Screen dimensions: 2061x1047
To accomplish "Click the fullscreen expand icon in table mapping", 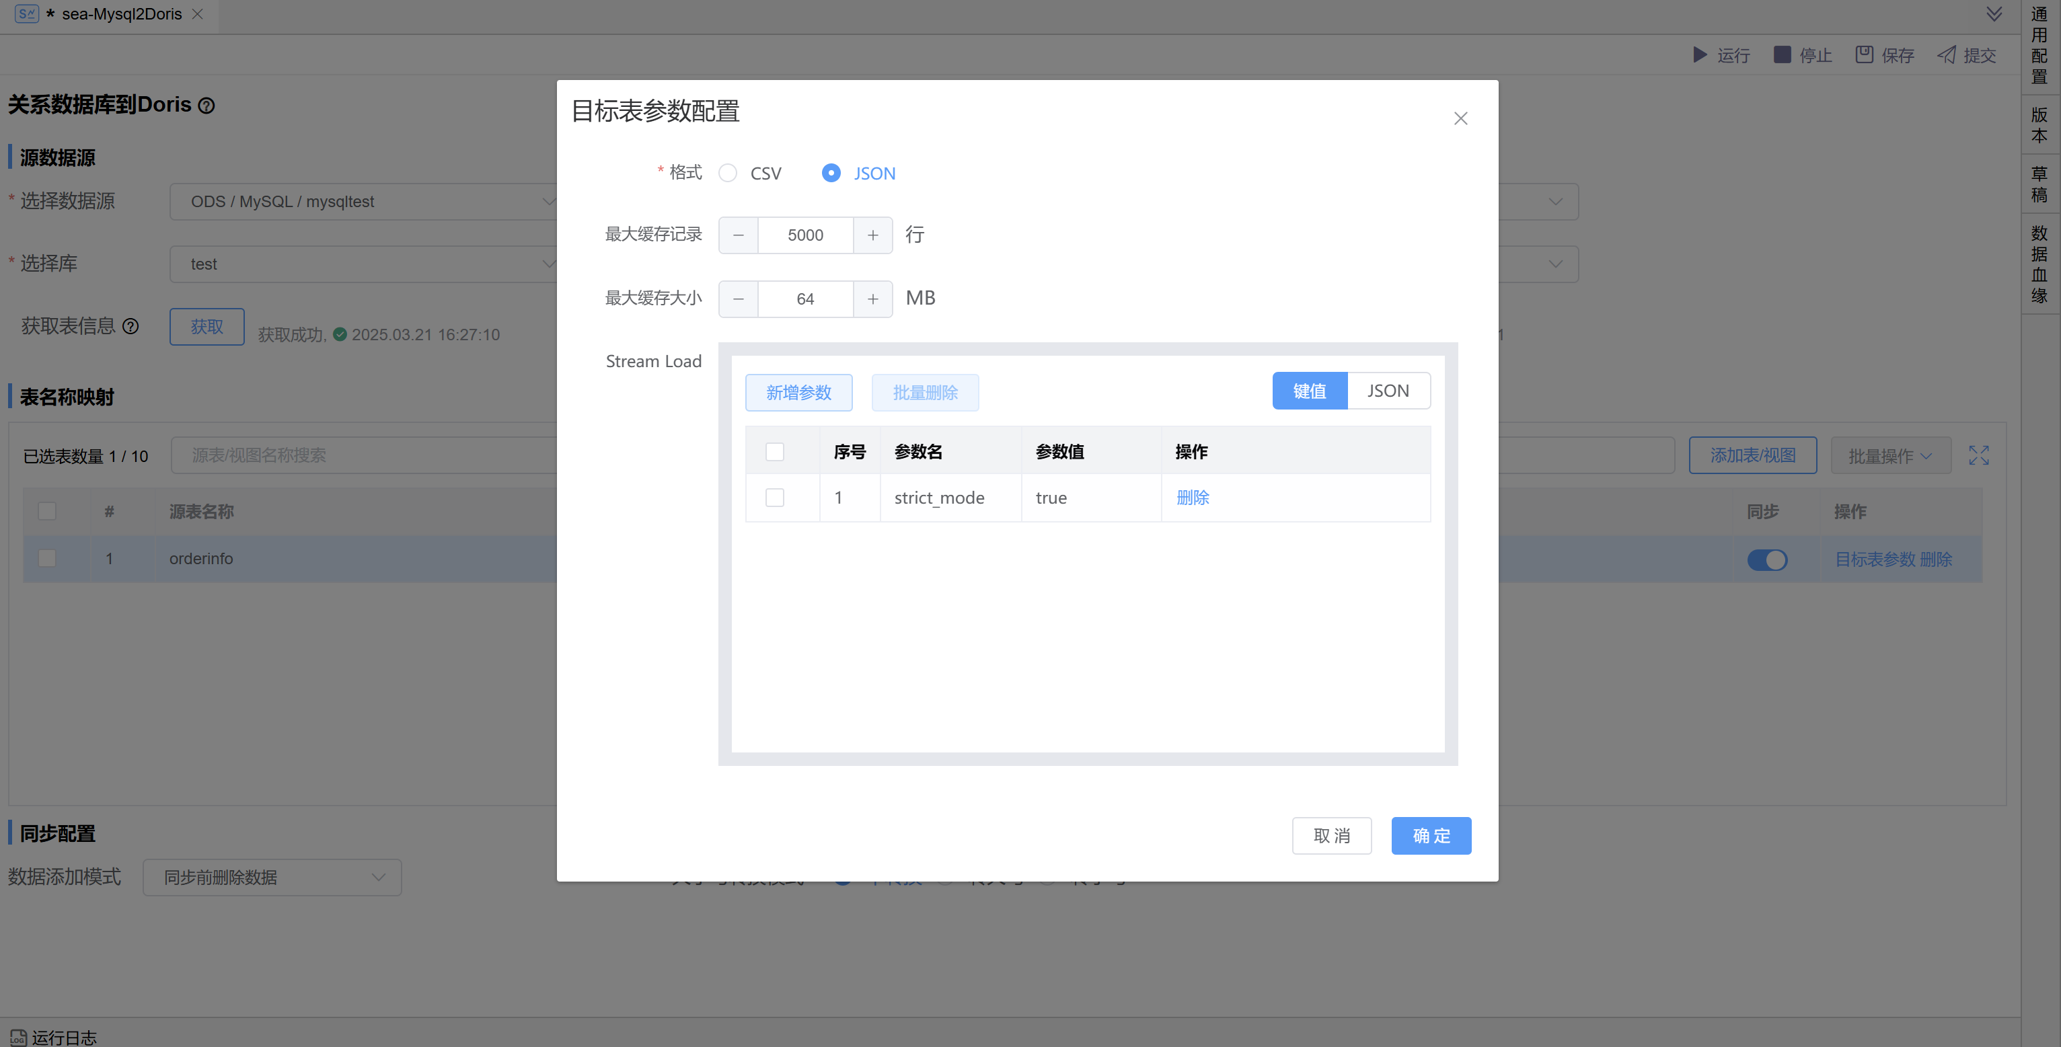I will (x=1978, y=455).
